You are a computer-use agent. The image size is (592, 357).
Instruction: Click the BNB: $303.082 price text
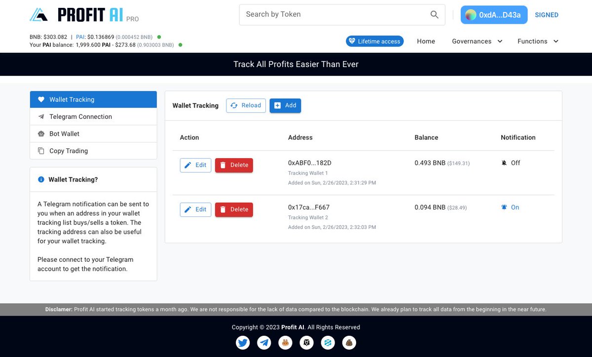[48, 37]
